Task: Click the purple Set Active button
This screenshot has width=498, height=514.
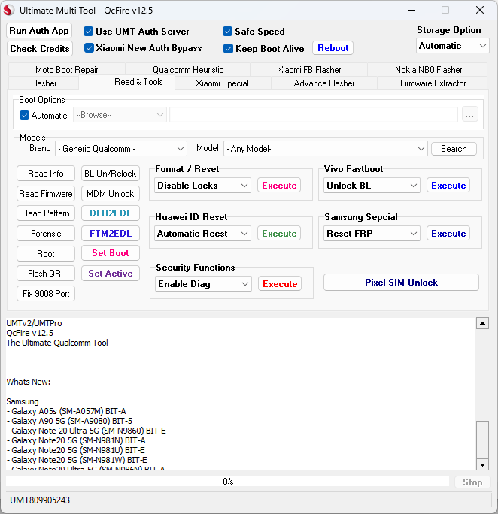Action: 111,274
